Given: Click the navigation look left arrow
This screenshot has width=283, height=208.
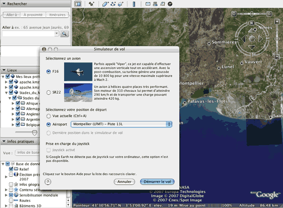Looking at the screenshot, I should 244,38.
